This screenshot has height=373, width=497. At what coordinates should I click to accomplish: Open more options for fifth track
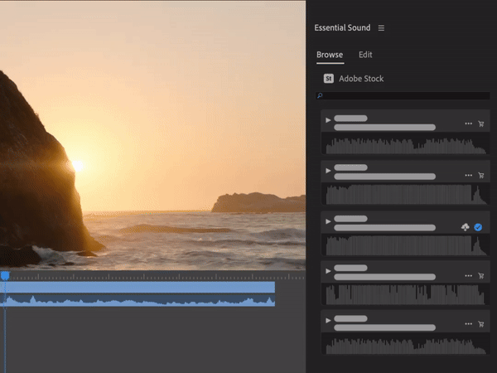[x=468, y=324]
